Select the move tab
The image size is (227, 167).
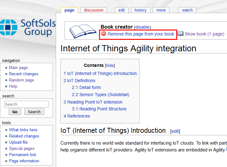(x=161, y=10)
